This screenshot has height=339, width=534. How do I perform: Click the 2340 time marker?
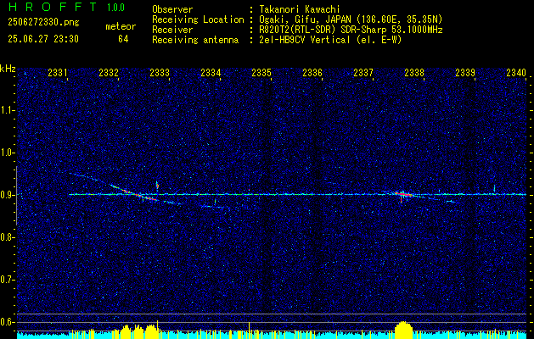point(516,72)
